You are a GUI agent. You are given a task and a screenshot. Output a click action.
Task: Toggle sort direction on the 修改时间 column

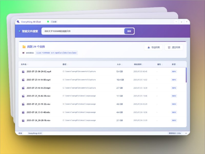pos(139,64)
